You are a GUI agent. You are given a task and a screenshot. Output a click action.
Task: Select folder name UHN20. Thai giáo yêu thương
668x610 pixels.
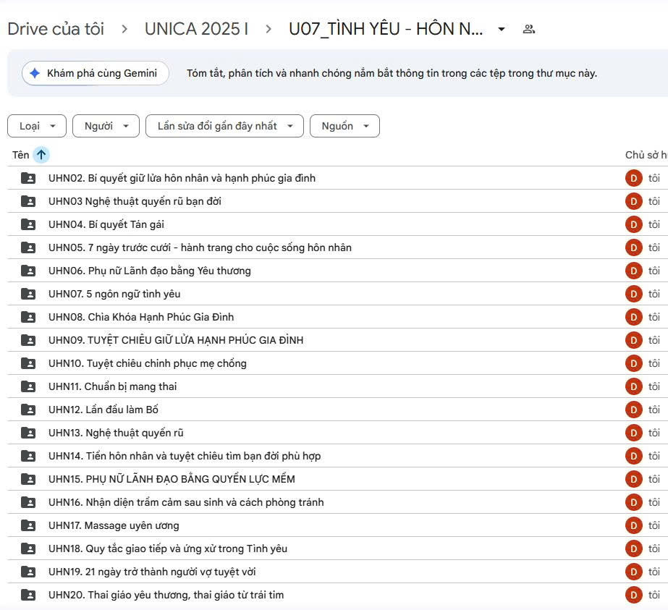pyautogui.click(x=166, y=595)
